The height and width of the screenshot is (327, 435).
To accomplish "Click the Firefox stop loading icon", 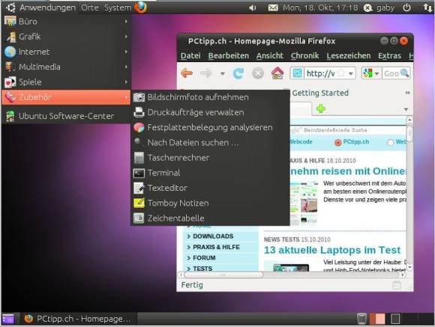I will coord(258,73).
